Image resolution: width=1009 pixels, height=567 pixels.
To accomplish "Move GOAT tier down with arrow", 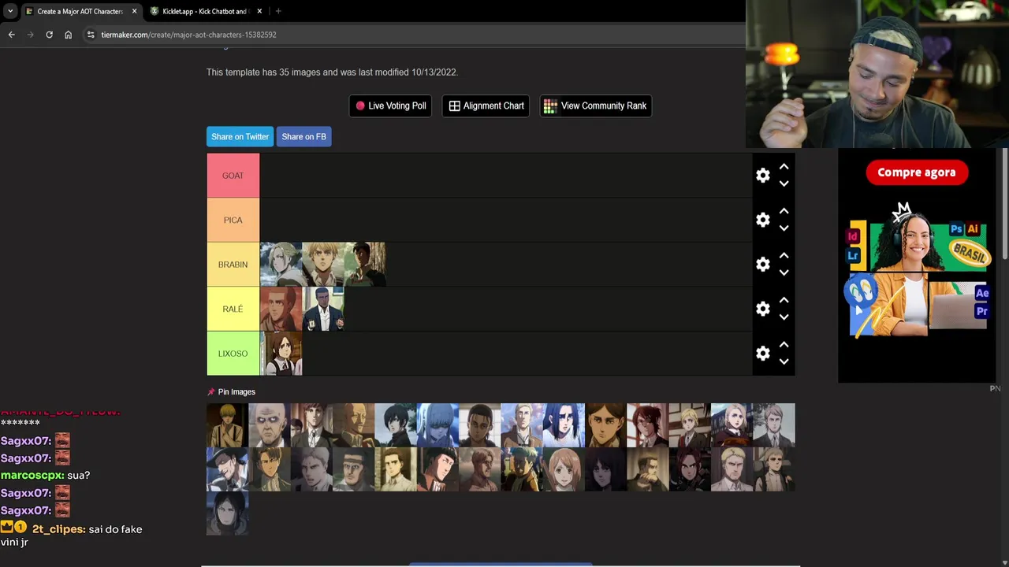I will (784, 183).
